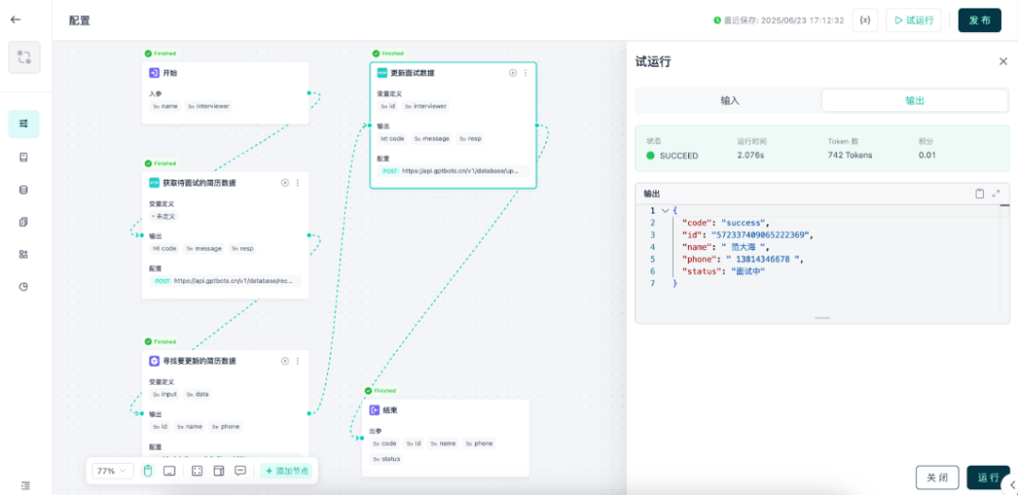Image resolution: width=1018 pixels, height=495 pixels.
Task: Click the 发布 publish button
Action: point(979,20)
